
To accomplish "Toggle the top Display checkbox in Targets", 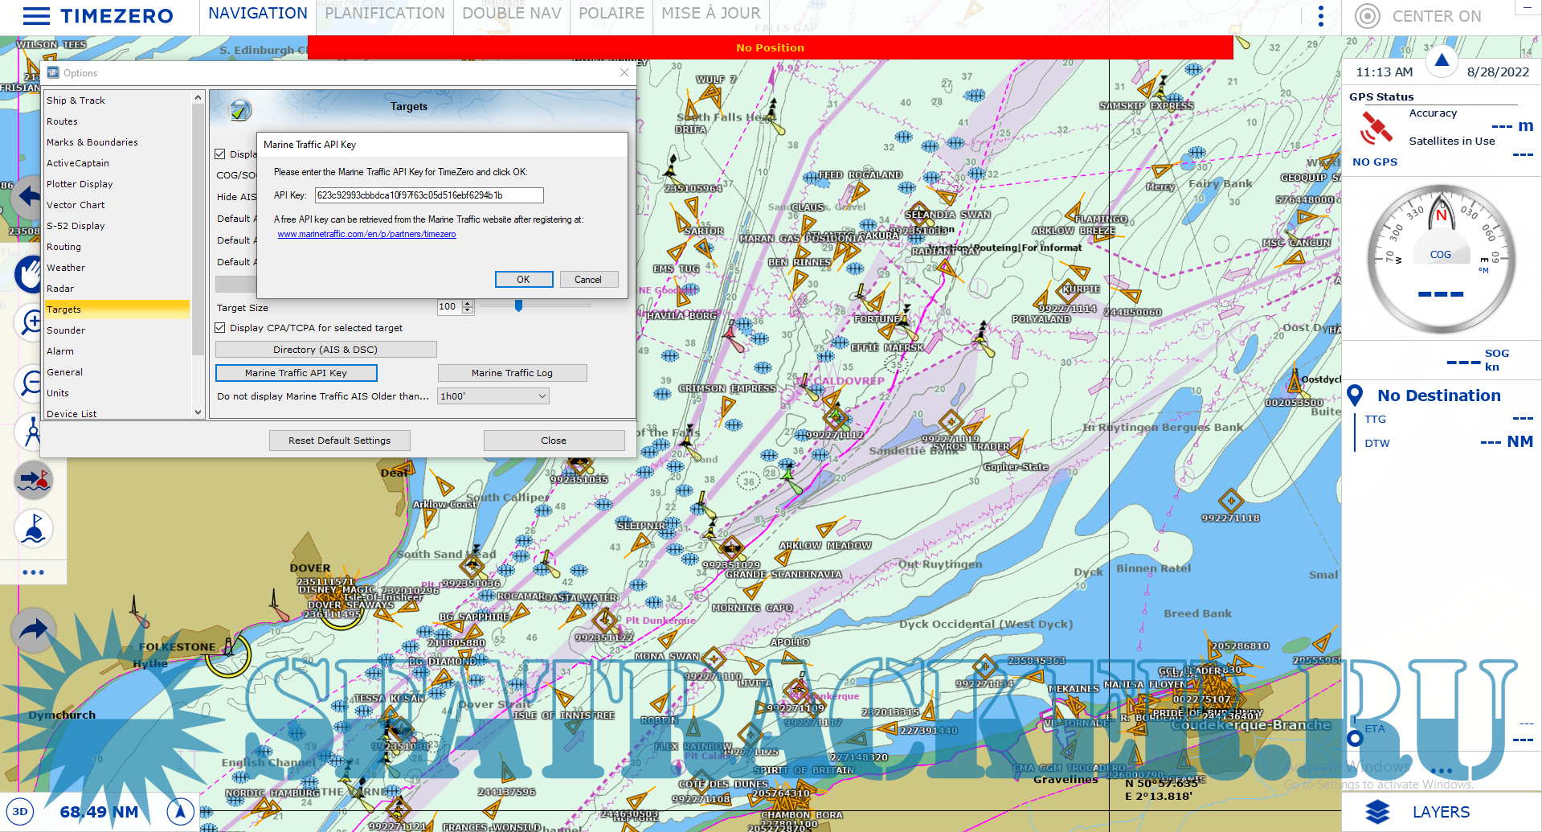I will [220, 154].
